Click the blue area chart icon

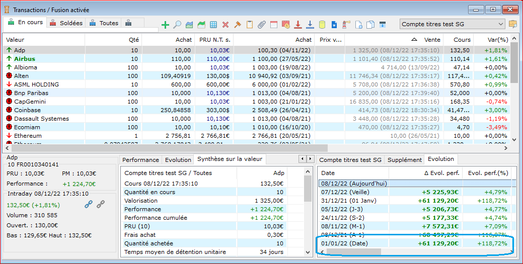coord(189,24)
